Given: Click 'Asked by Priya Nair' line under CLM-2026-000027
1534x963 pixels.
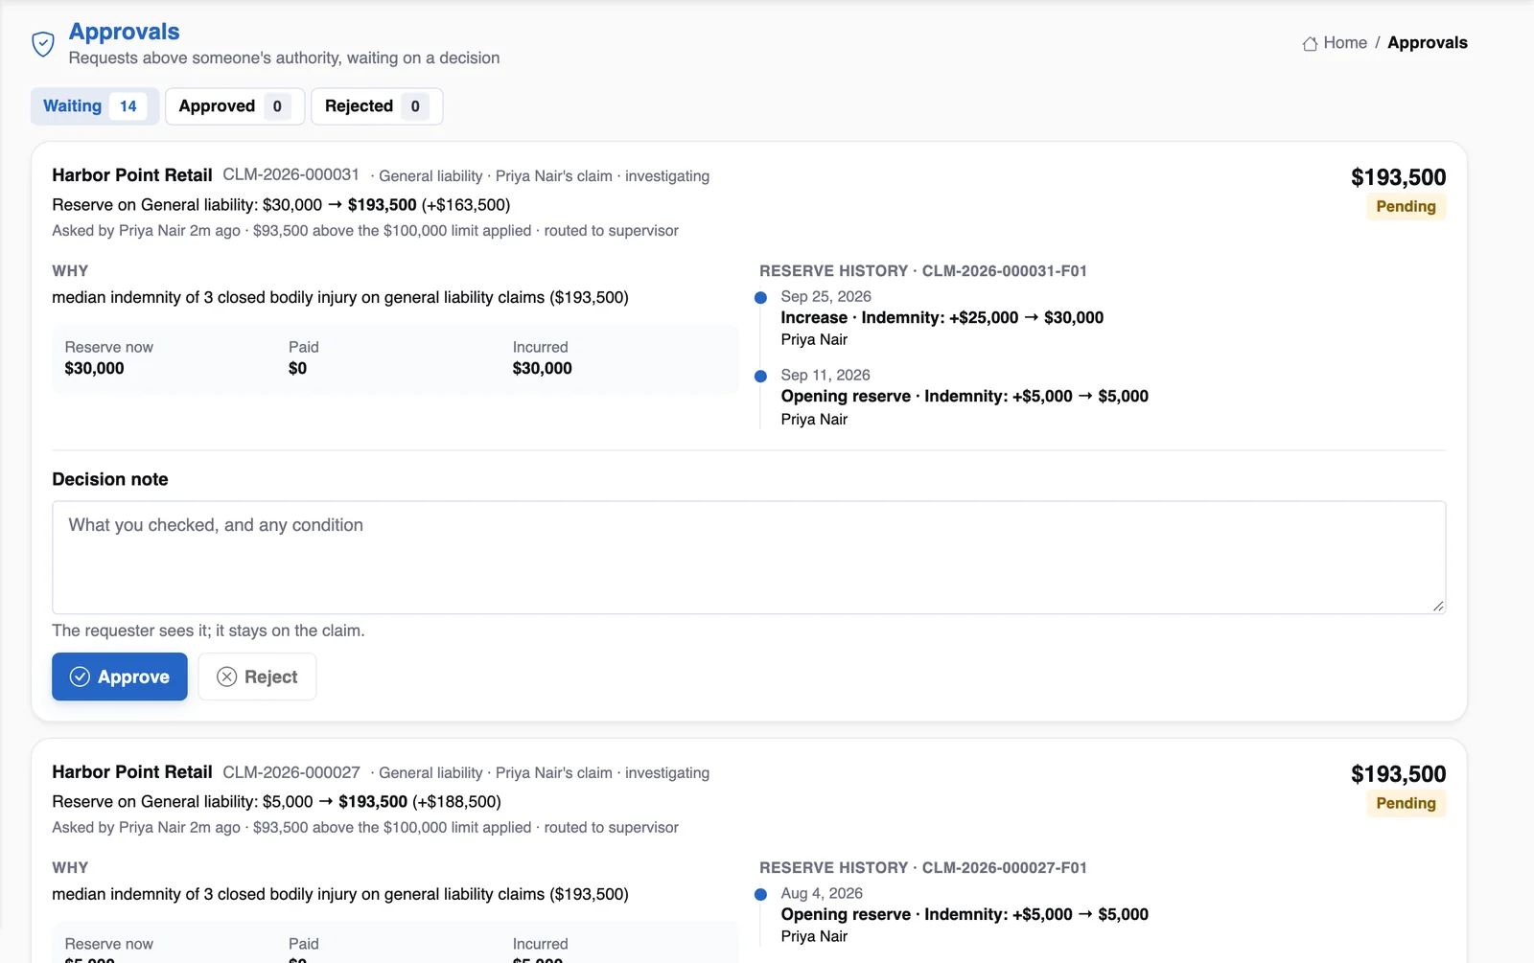Looking at the screenshot, I should coord(365,828).
